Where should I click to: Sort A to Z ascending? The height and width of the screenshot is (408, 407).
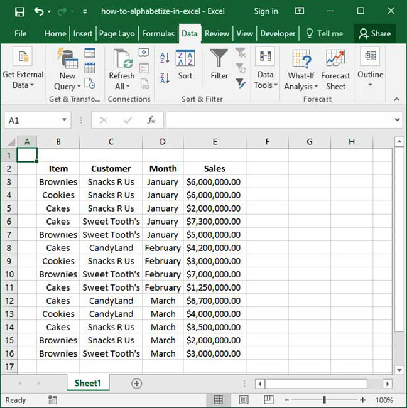(165, 58)
